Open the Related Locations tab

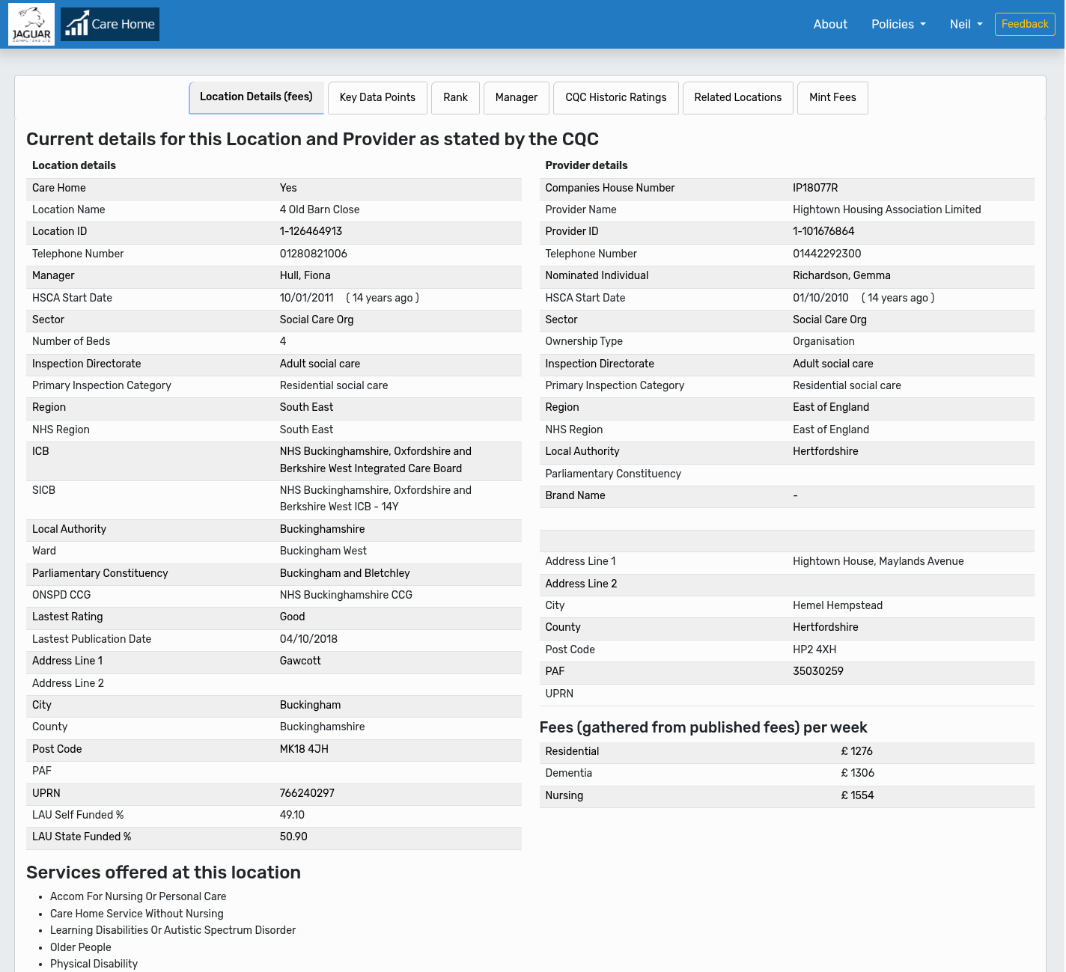coord(737,97)
